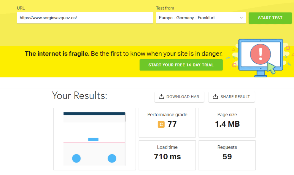The width and height of the screenshot is (294, 175).
Task: Click the Your Results heading
Action: click(80, 96)
